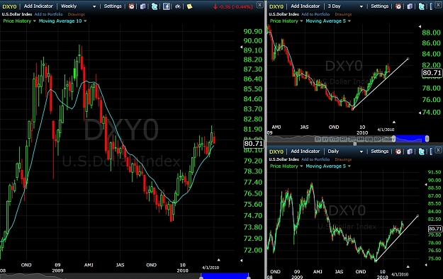Open the yellow sticky note icon in Weekly chart

(x=189, y=6)
